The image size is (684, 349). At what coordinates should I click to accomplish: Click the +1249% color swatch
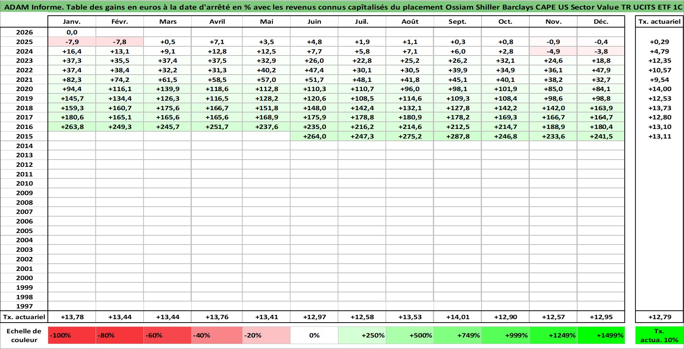[553, 335]
